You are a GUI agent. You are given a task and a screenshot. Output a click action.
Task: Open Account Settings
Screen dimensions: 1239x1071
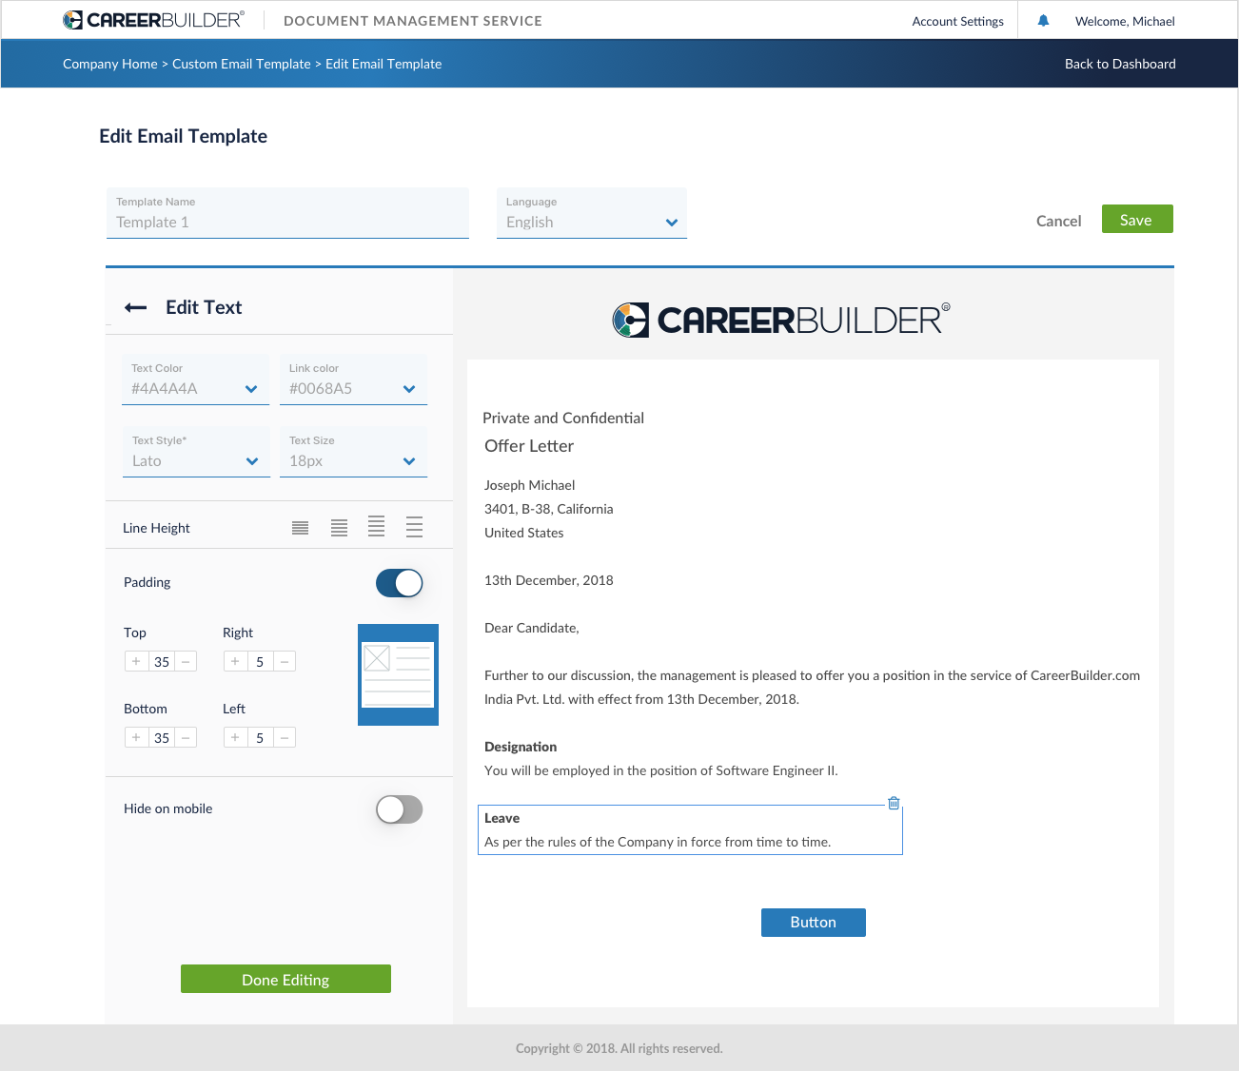[x=957, y=21]
